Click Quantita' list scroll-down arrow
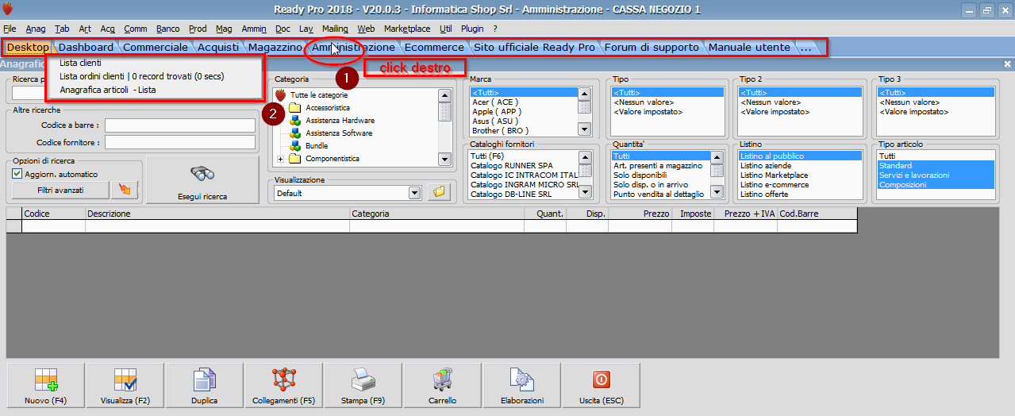Image resolution: width=1015 pixels, height=416 pixels. tap(717, 191)
